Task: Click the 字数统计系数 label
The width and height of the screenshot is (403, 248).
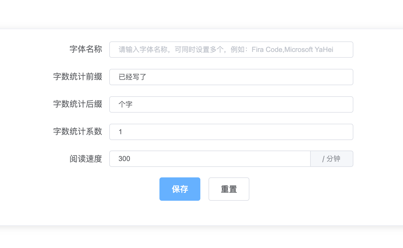Action: click(78, 132)
